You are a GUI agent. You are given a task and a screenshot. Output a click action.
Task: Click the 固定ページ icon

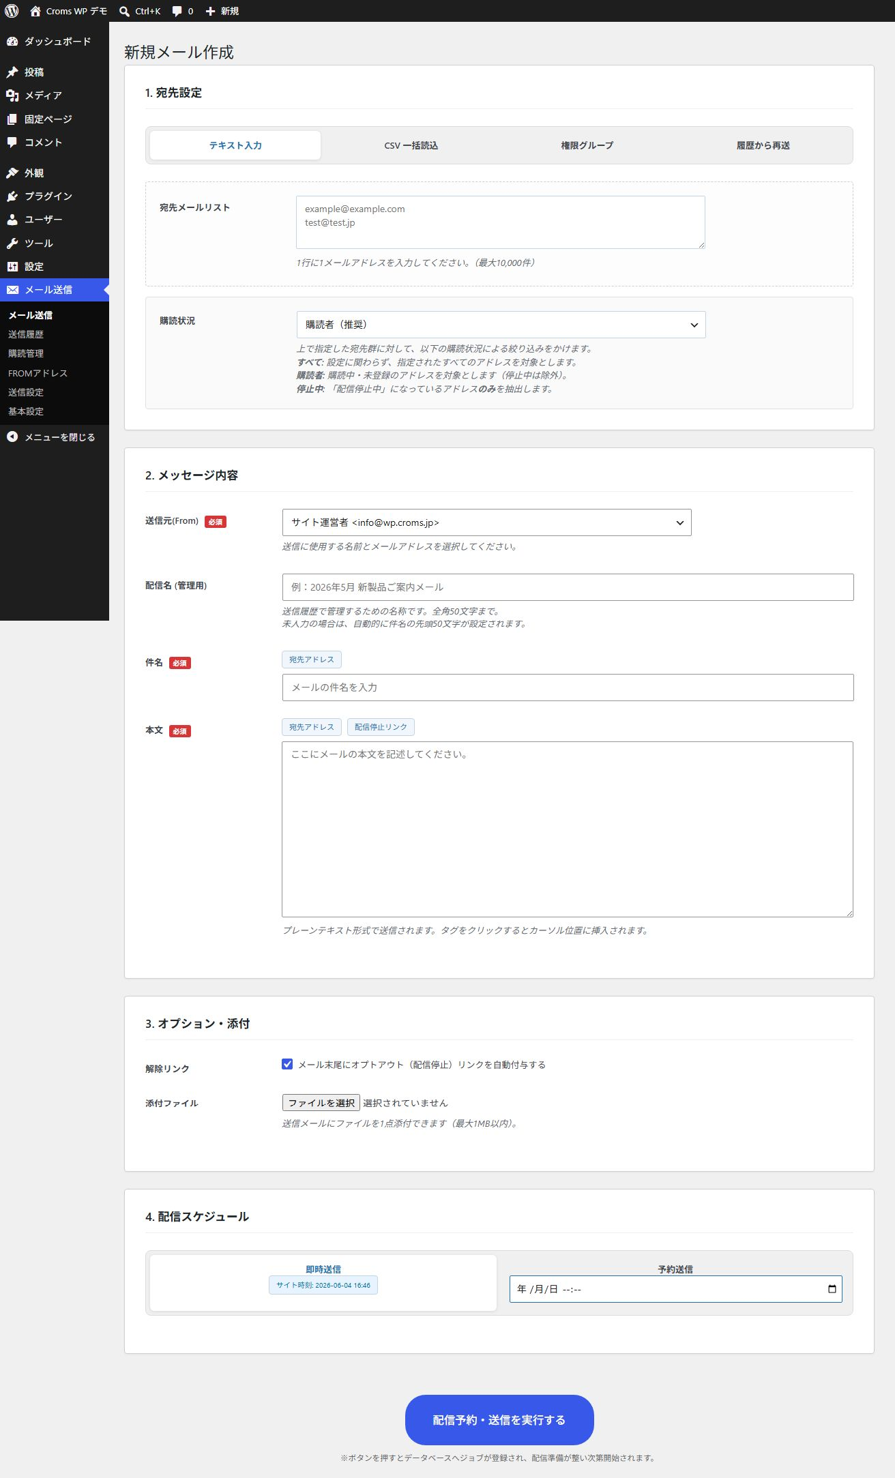click(x=12, y=119)
